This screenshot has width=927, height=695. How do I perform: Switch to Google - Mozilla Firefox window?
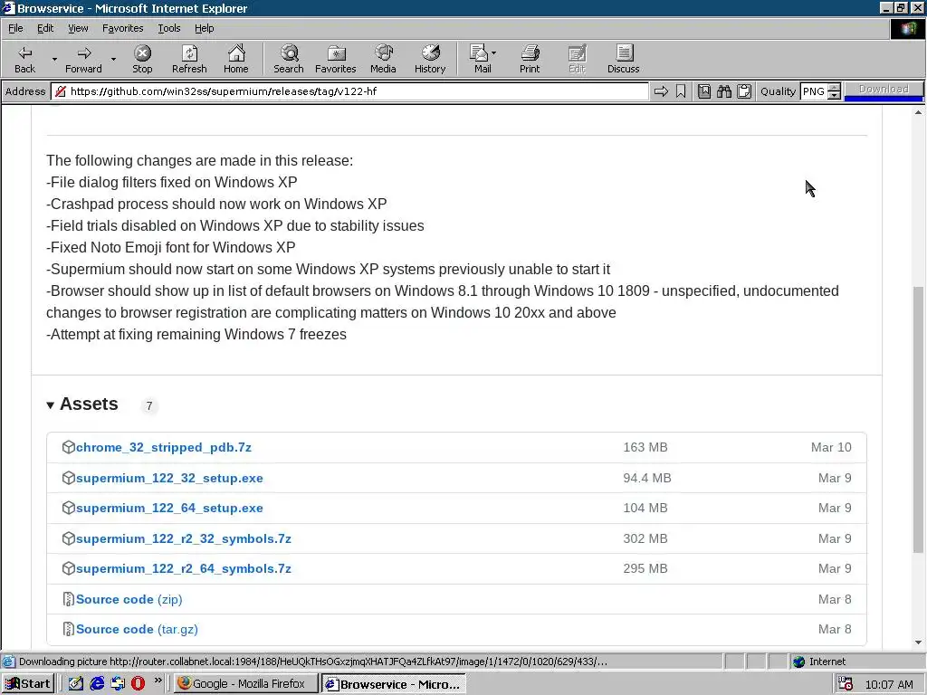click(x=247, y=684)
